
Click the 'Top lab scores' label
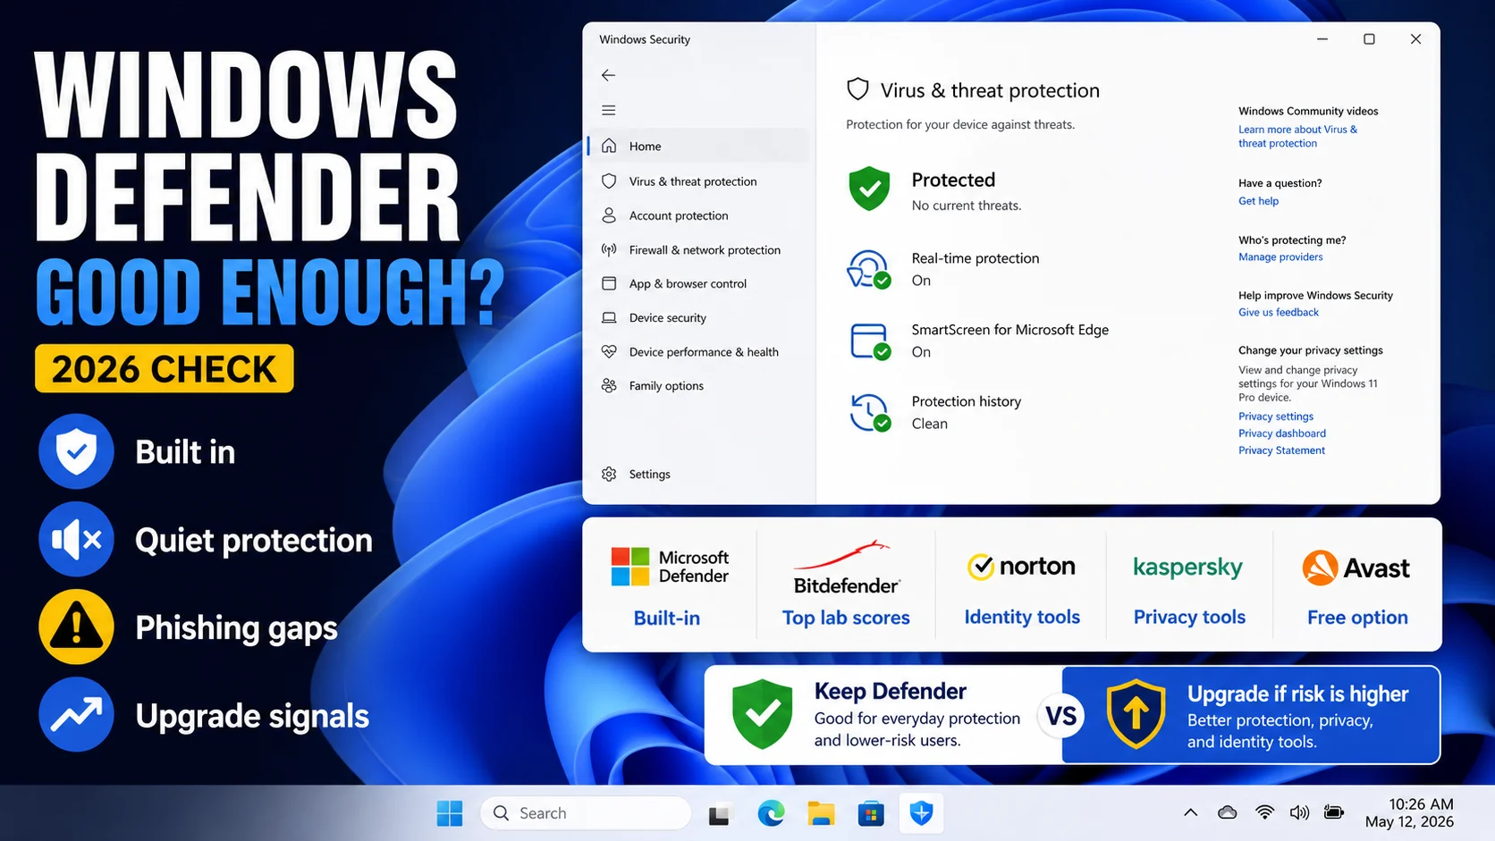(846, 618)
